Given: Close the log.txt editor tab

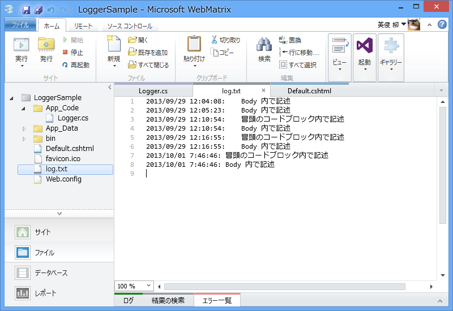Looking at the screenshot, I should (x=263, y=90).
